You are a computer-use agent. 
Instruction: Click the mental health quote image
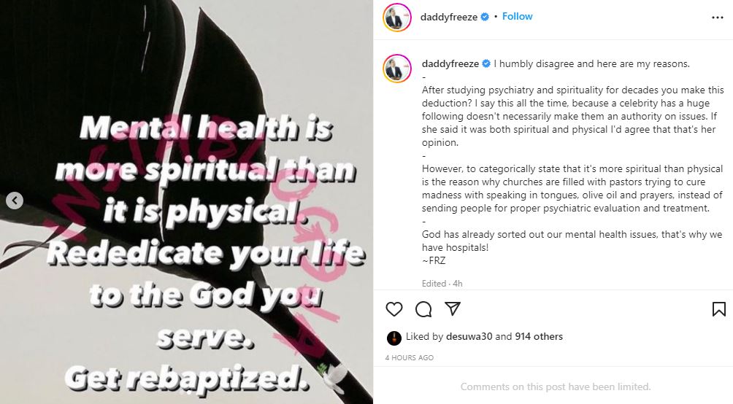[x=186, y=202]
